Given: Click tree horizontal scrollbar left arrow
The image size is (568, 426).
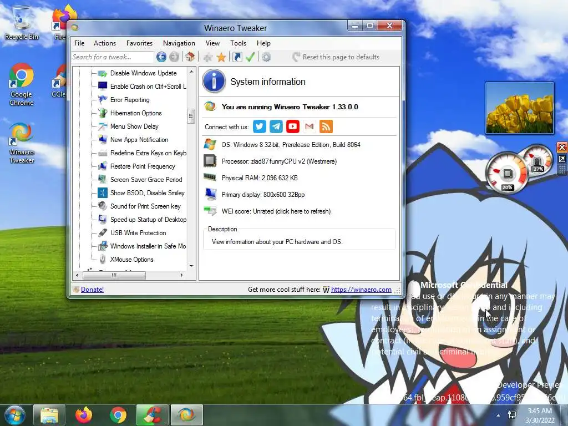Looking at the screenshot, I should click(x=77, y=275).
